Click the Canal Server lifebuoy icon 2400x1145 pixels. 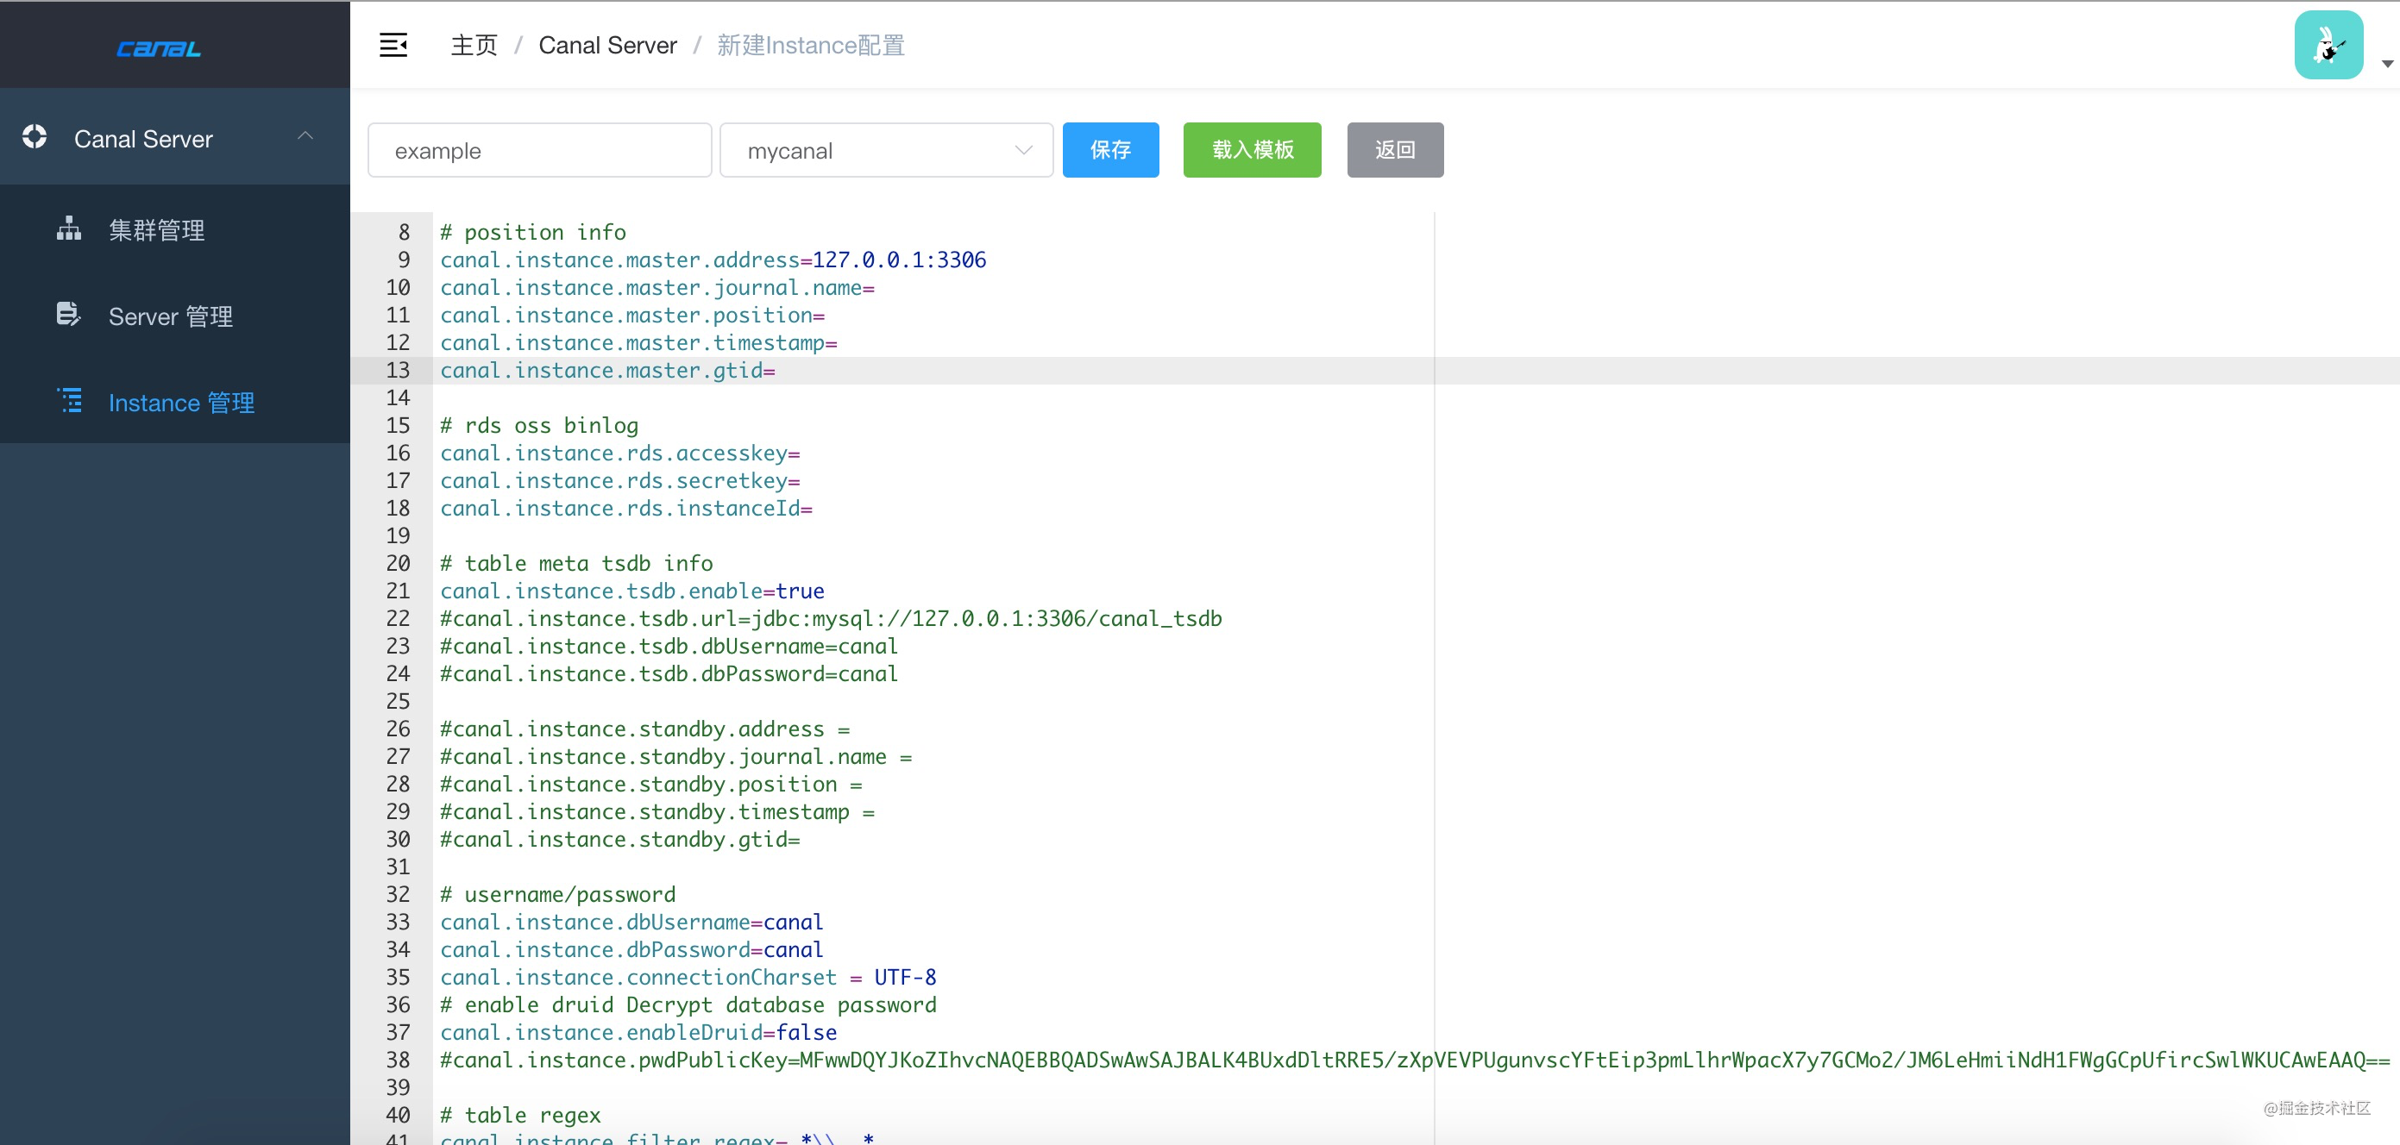(35, 137)
